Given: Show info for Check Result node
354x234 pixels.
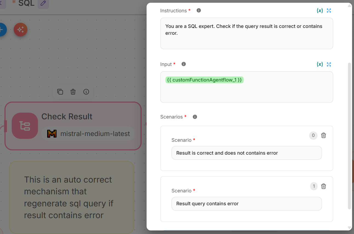Looking at the screenshot, I should [x=86, y=92].
